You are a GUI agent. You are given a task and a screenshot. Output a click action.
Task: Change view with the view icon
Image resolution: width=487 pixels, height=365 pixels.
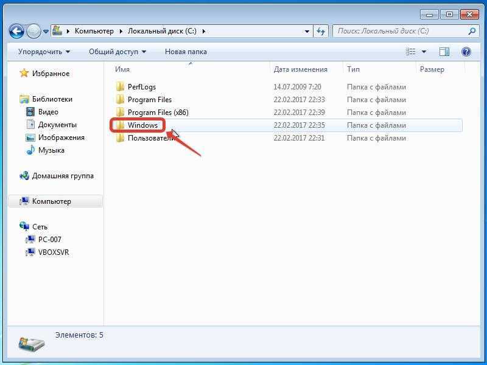click(410, 52)
